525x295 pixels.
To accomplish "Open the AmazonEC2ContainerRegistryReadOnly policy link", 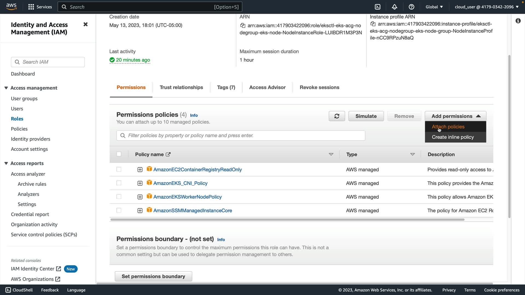I will point(197,170).
